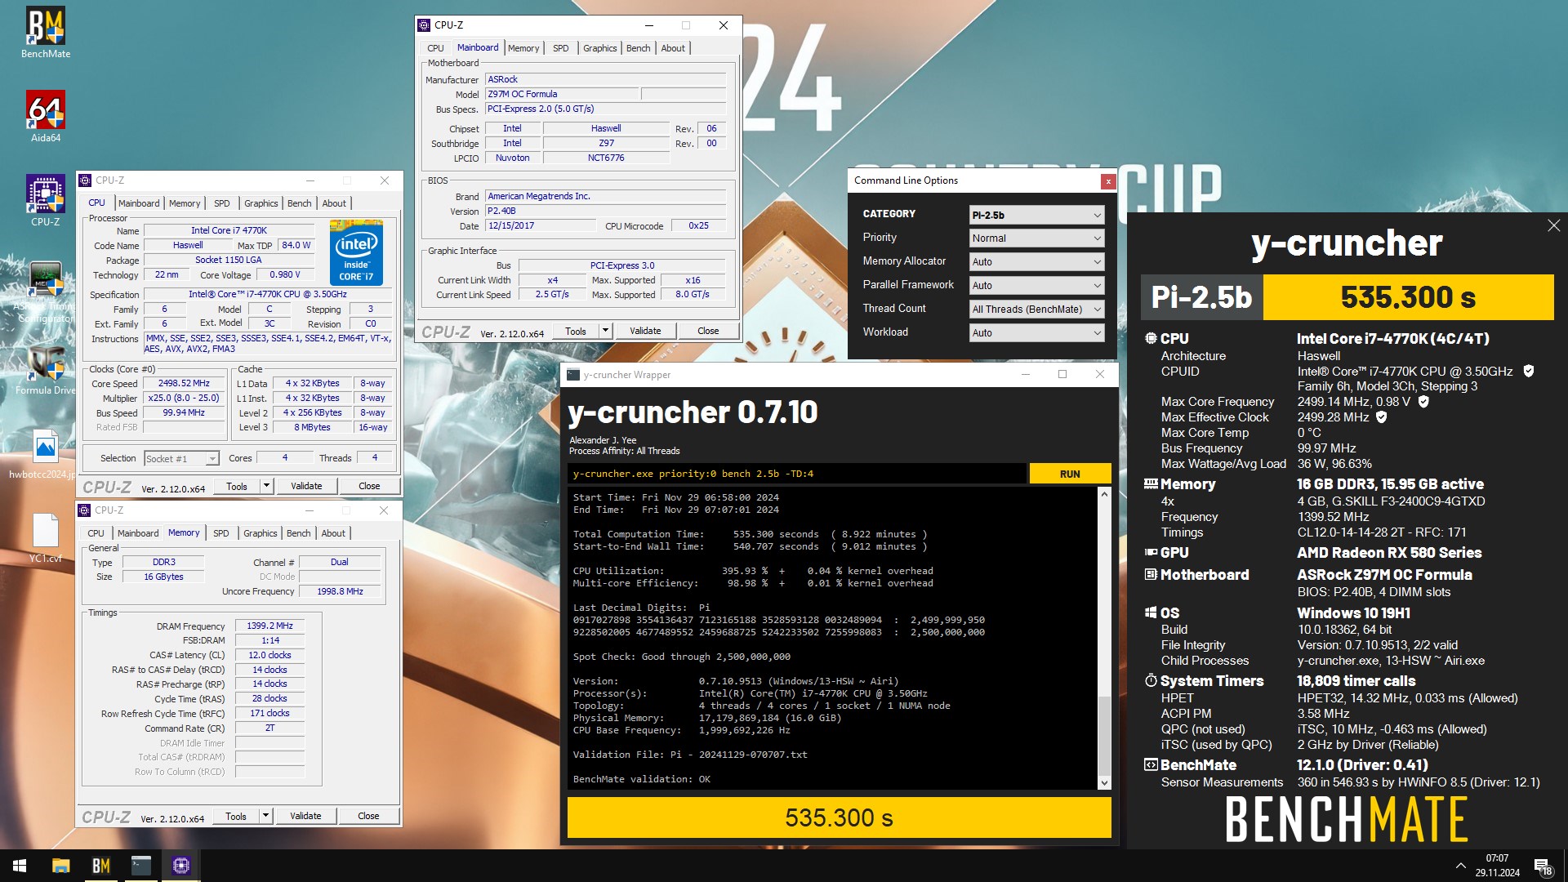Open Graphics tab in CPU tab CPU-Z window

click(x=261, y=203)
